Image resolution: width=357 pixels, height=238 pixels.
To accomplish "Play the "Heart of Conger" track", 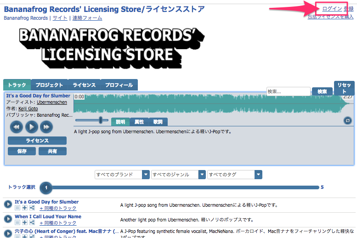I will (8, 232).
